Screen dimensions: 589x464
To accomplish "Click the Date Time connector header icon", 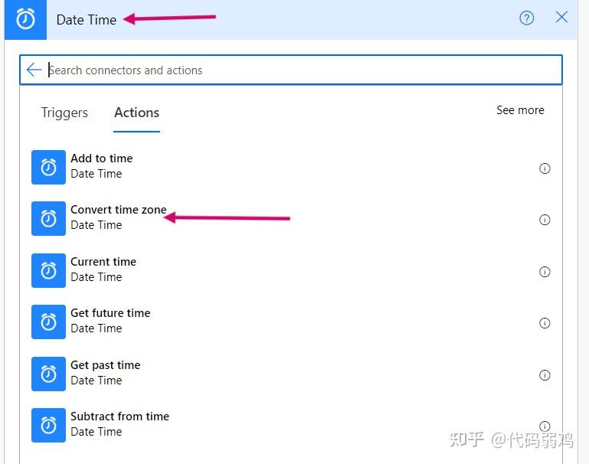I will [x=25, y=19].
